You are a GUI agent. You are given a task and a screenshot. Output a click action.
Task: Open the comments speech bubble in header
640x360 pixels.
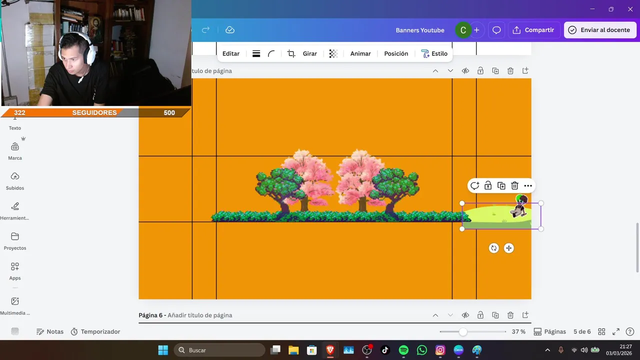point(496,30)
